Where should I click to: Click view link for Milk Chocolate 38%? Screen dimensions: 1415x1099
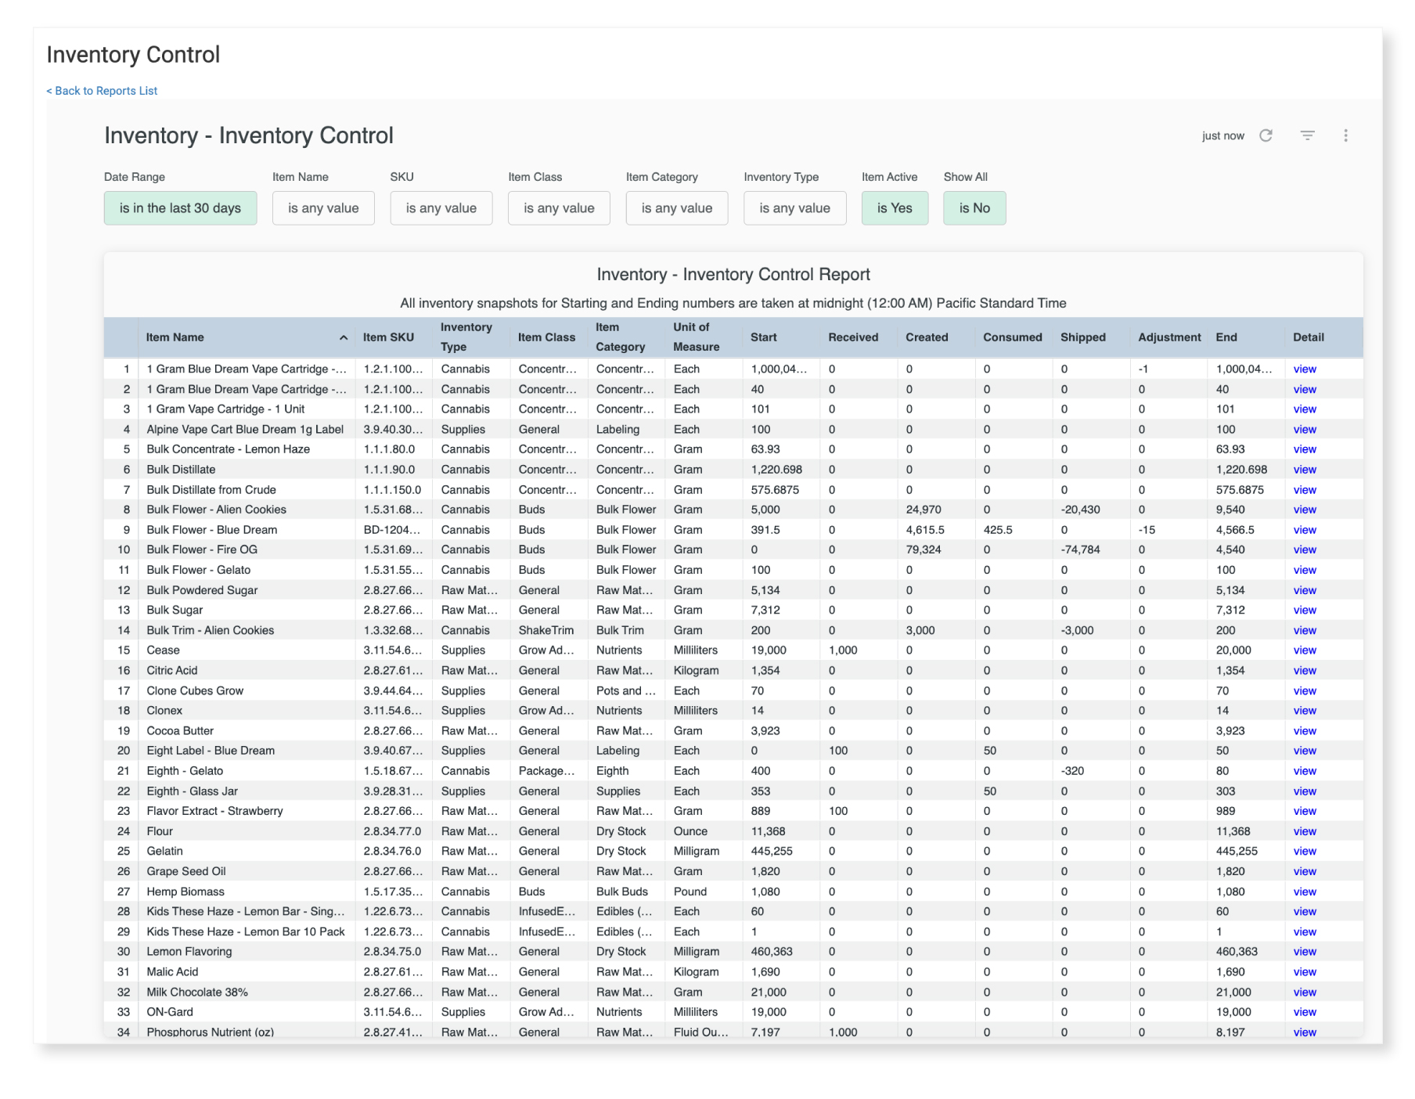1304,992
